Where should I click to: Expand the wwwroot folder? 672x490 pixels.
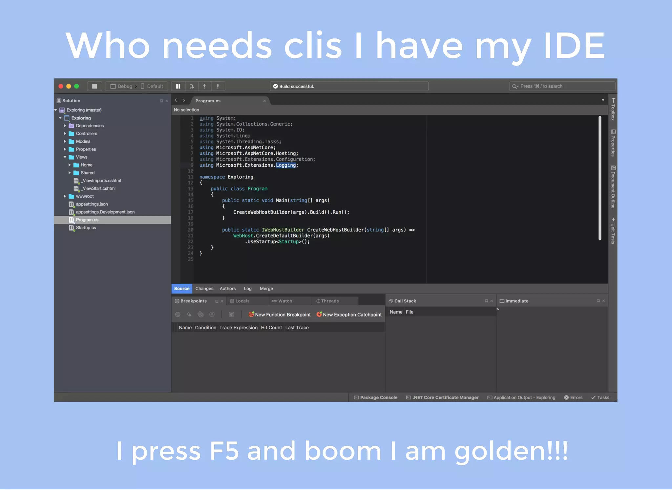[x=65, y=196]
